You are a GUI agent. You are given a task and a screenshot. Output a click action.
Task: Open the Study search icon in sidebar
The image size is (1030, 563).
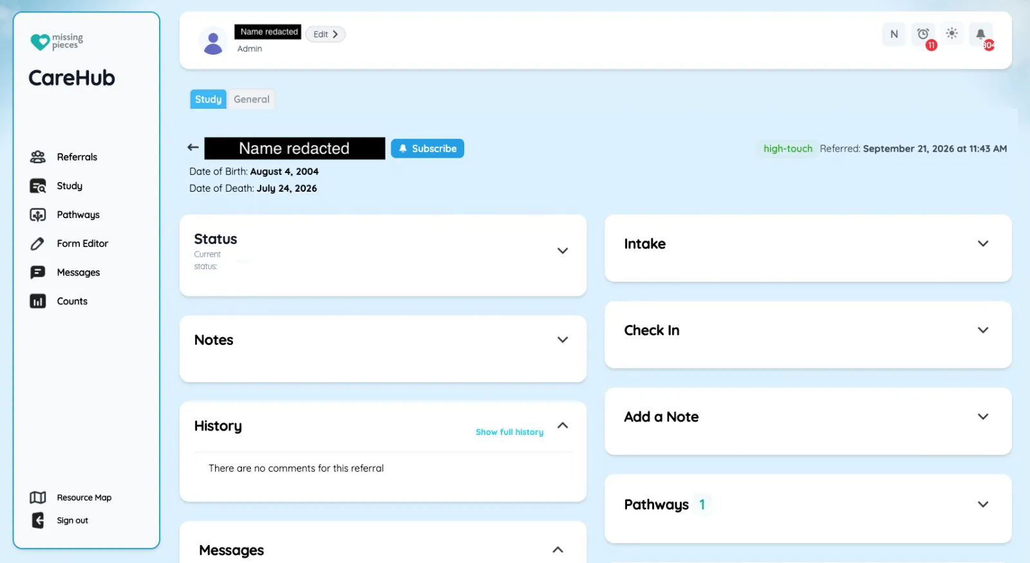(38, 186)
